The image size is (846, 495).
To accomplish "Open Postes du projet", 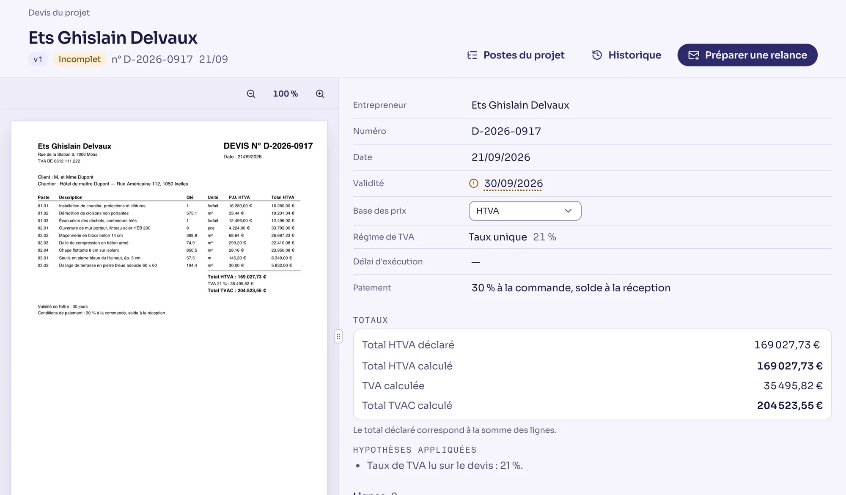I will click(516, 55).
